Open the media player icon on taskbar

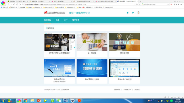pos(45,101)
